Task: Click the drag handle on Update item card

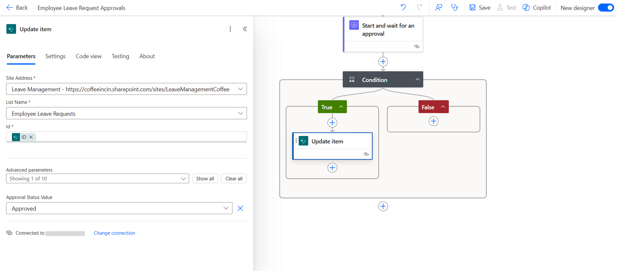Action: coord(296,141)
